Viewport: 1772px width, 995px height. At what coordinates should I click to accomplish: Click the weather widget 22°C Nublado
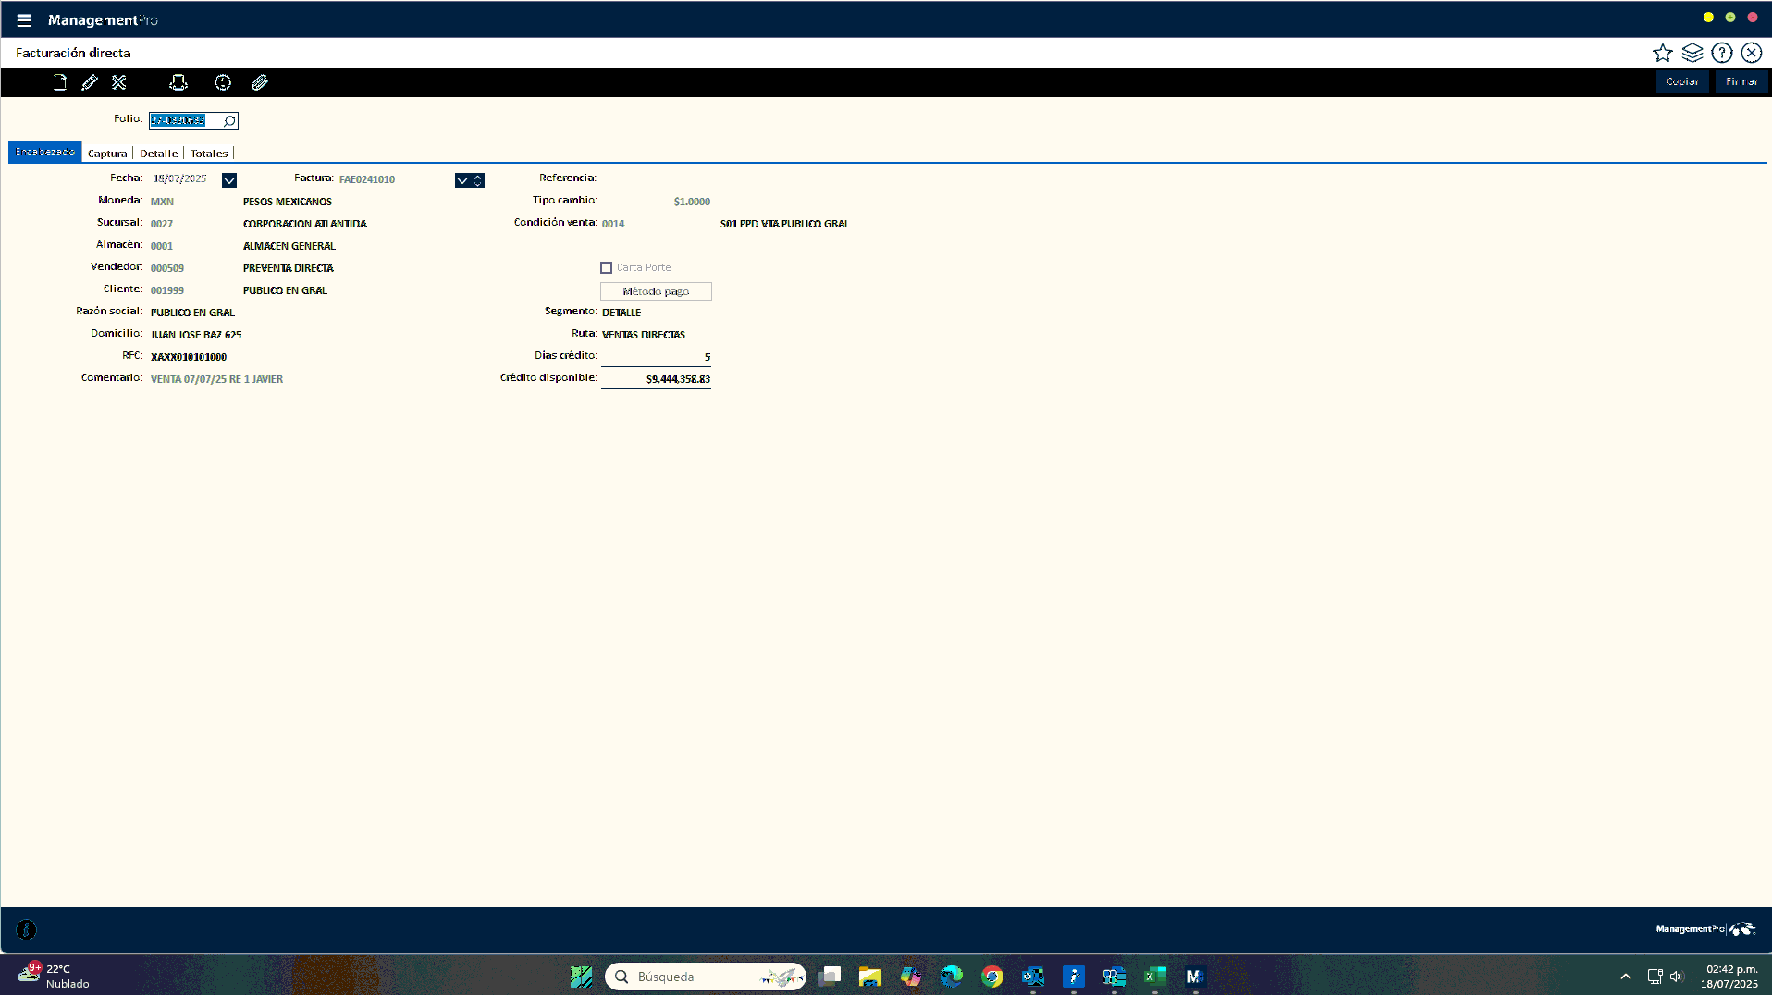pos(54,977)
